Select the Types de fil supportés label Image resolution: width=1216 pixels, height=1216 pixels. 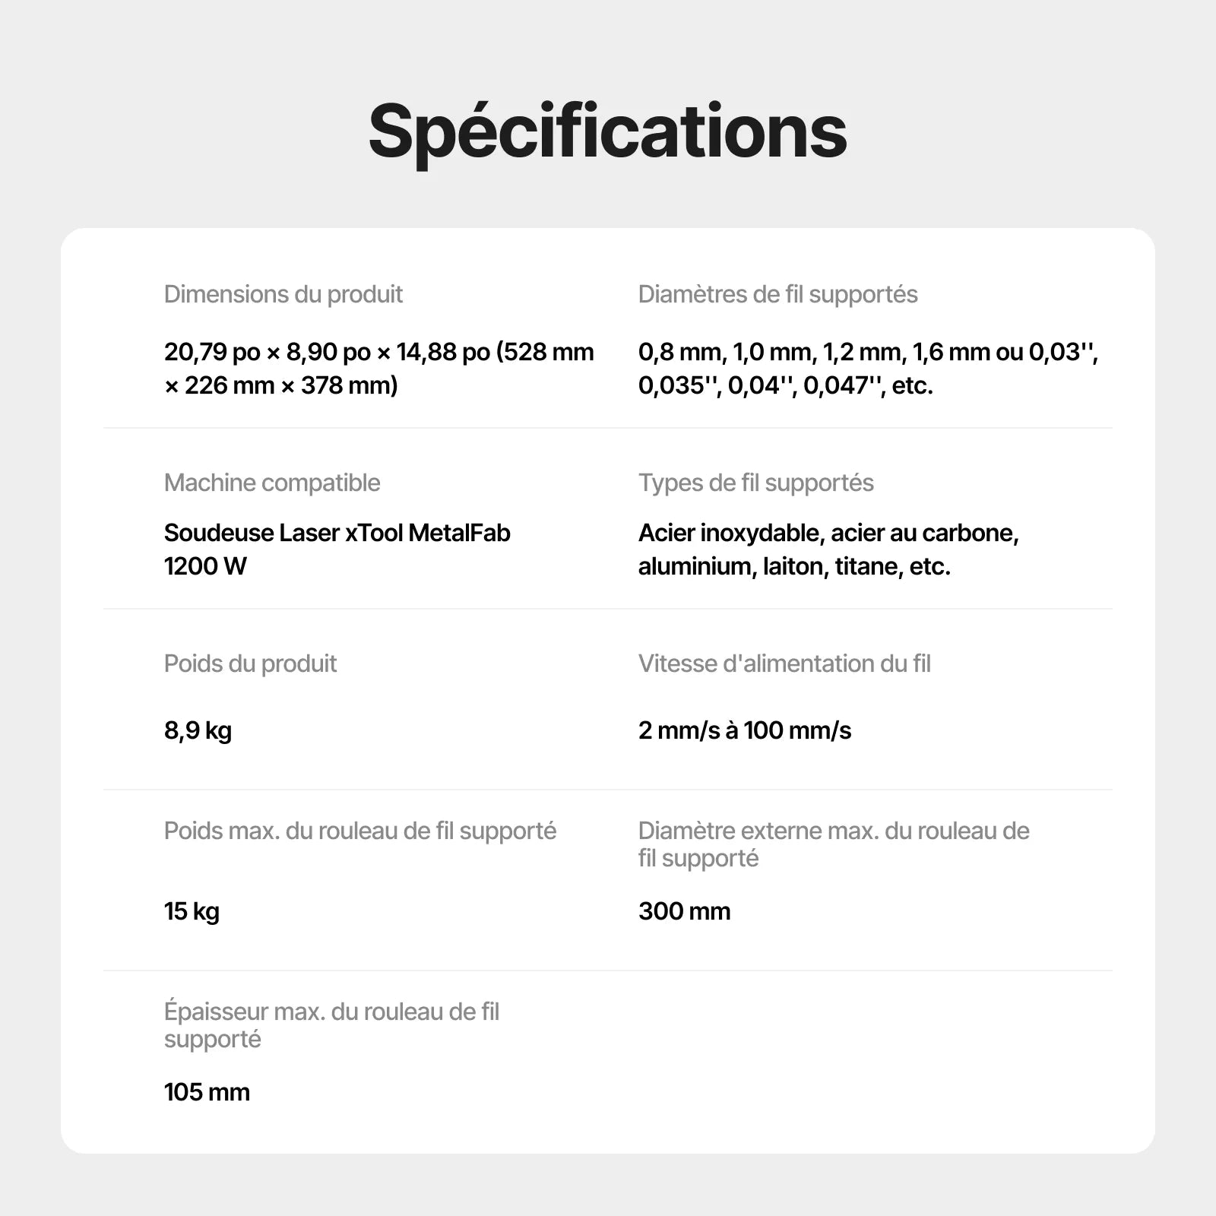(x=756, y=483)
